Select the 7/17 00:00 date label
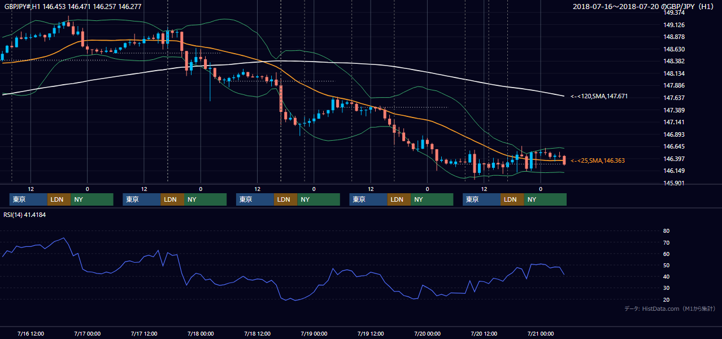Image resolution: width=722 pixels, height=339 pixels. [x=87, y=333]
